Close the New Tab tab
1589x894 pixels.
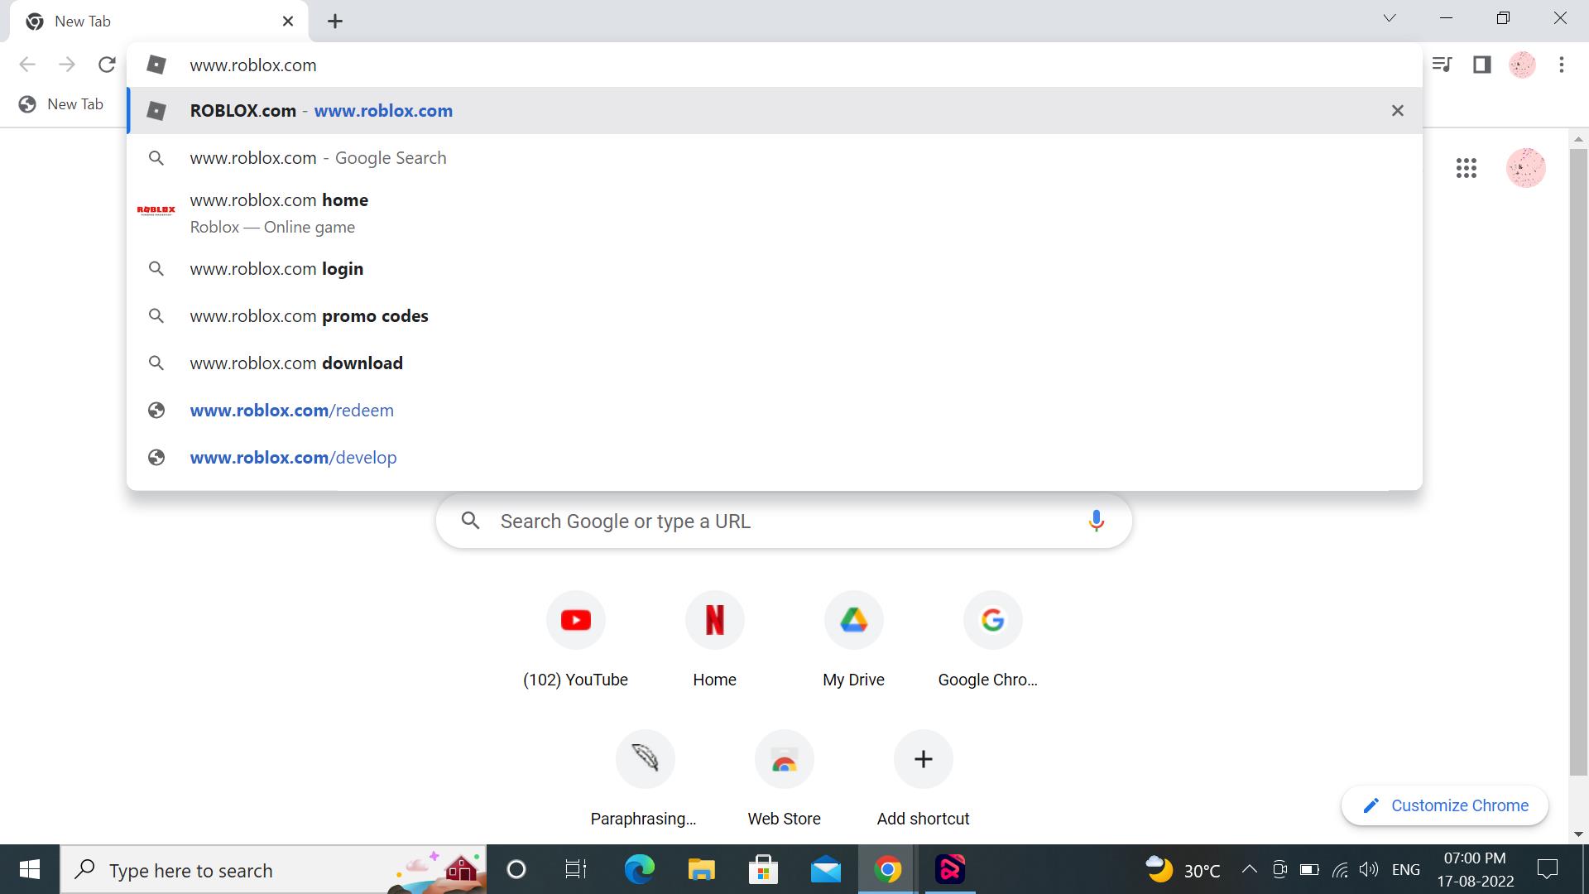pyautogui.click(x=288, y=22)
